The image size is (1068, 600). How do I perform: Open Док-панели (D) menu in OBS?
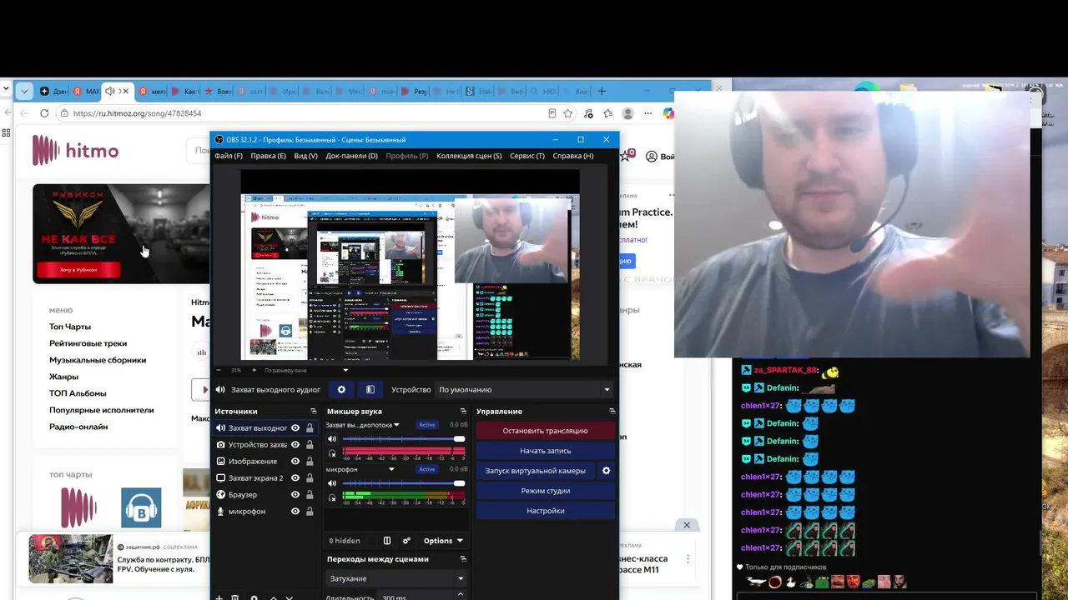click(x=351, y=156)
